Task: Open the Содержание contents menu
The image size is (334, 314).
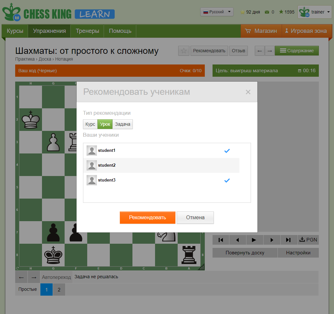Action: tap(297, 51)
